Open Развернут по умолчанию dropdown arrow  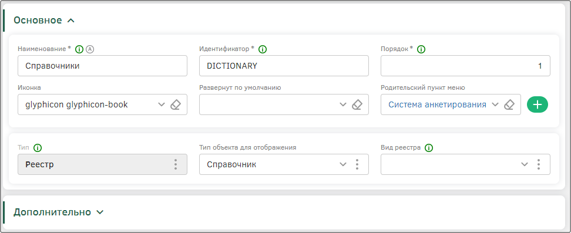click(343, 105)
